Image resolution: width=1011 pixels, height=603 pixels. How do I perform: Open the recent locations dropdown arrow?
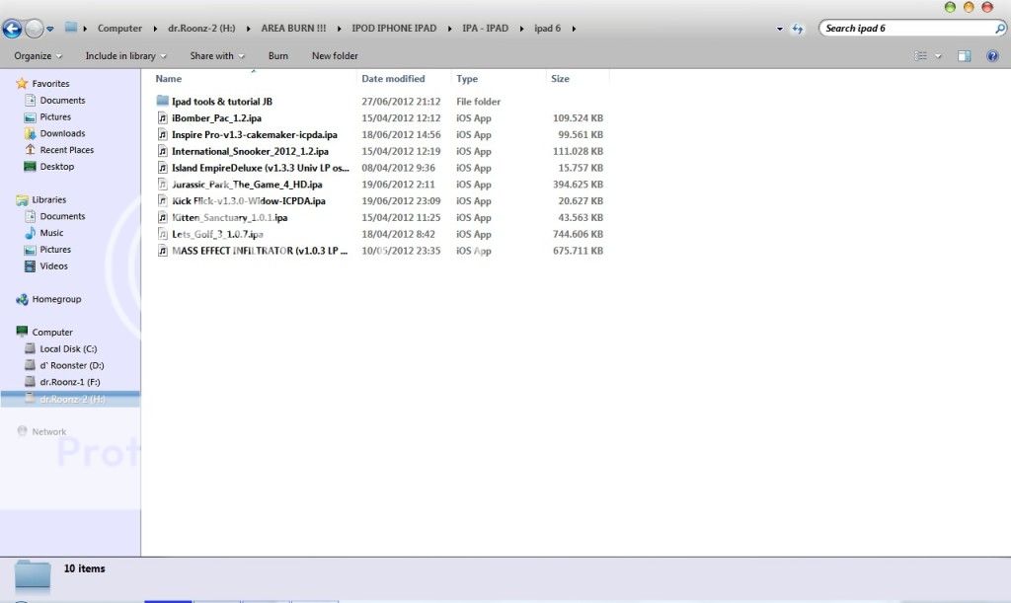coord(50,29)
